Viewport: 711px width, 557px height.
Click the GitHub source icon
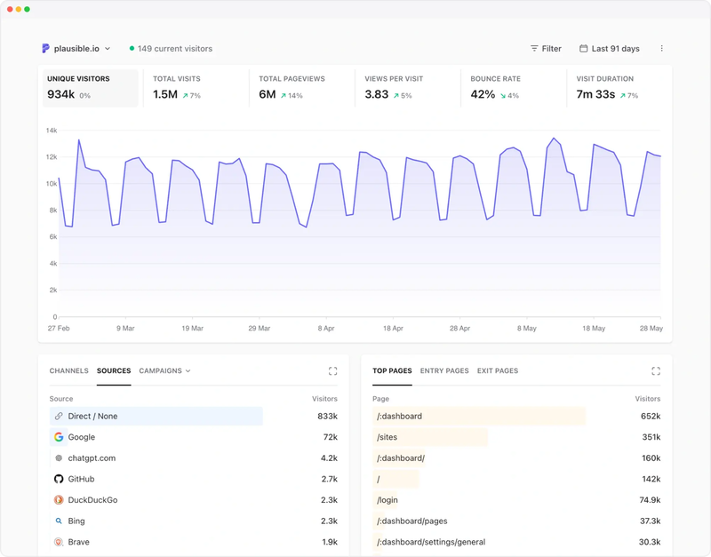click(x=59, y=479)
